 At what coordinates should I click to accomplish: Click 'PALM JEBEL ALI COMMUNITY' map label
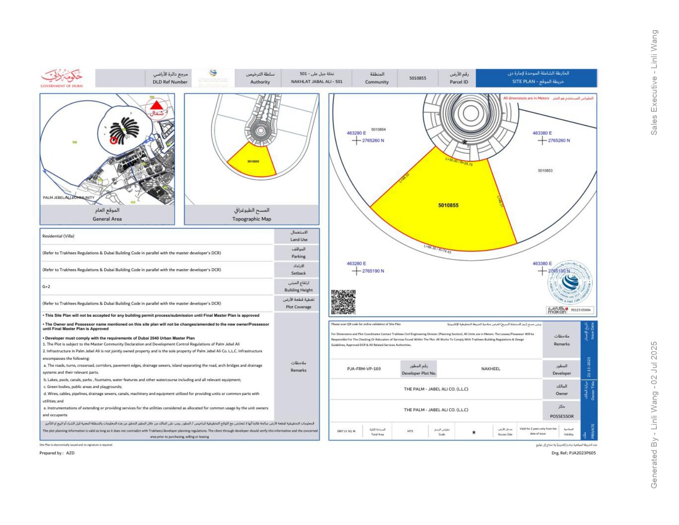coord(69,198)
